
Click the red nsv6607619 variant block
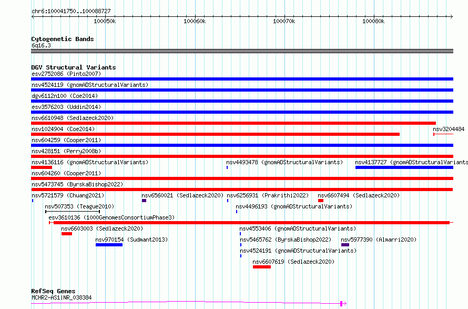tap(262, 267)
